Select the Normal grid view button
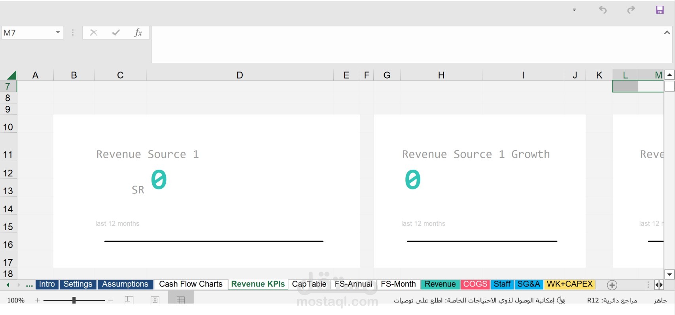Viewport: 675px width, 315px height. tap(181, 300)
